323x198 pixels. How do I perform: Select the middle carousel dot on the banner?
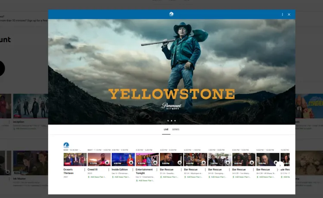(x=171, y=121)
